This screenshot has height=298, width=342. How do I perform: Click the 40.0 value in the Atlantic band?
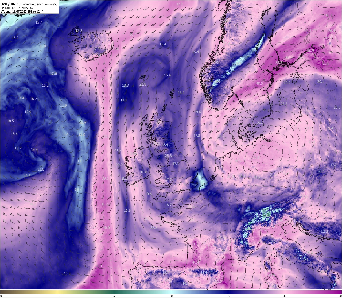click(x=106, y=227)
